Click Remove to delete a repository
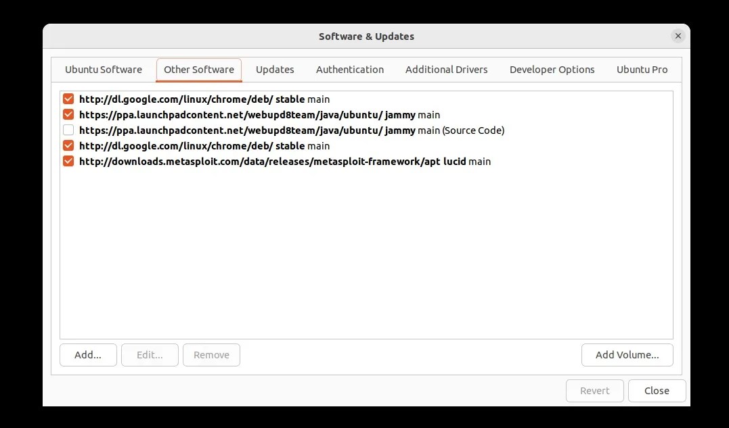 click(211, 354)
